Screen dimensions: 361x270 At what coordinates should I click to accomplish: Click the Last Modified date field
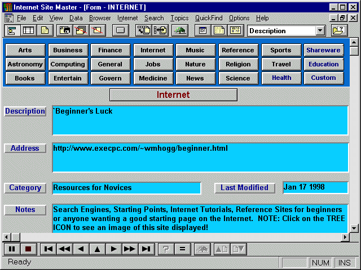coord(315,187)
